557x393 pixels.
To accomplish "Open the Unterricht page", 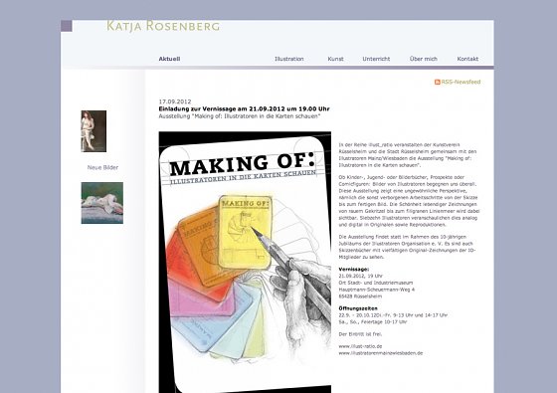I will point(376,59).
